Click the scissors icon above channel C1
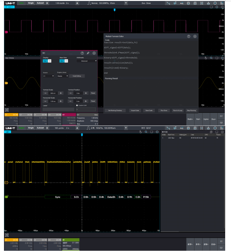 [x=7, y=109]
